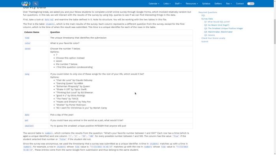Expand the Resources dropdown
This screenshot has width=276, height=155.
click(x=192, y=4)
